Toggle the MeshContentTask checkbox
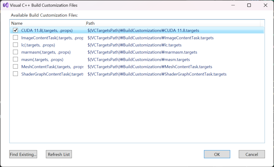Screen dimensions: 274x167 point(16,66)
